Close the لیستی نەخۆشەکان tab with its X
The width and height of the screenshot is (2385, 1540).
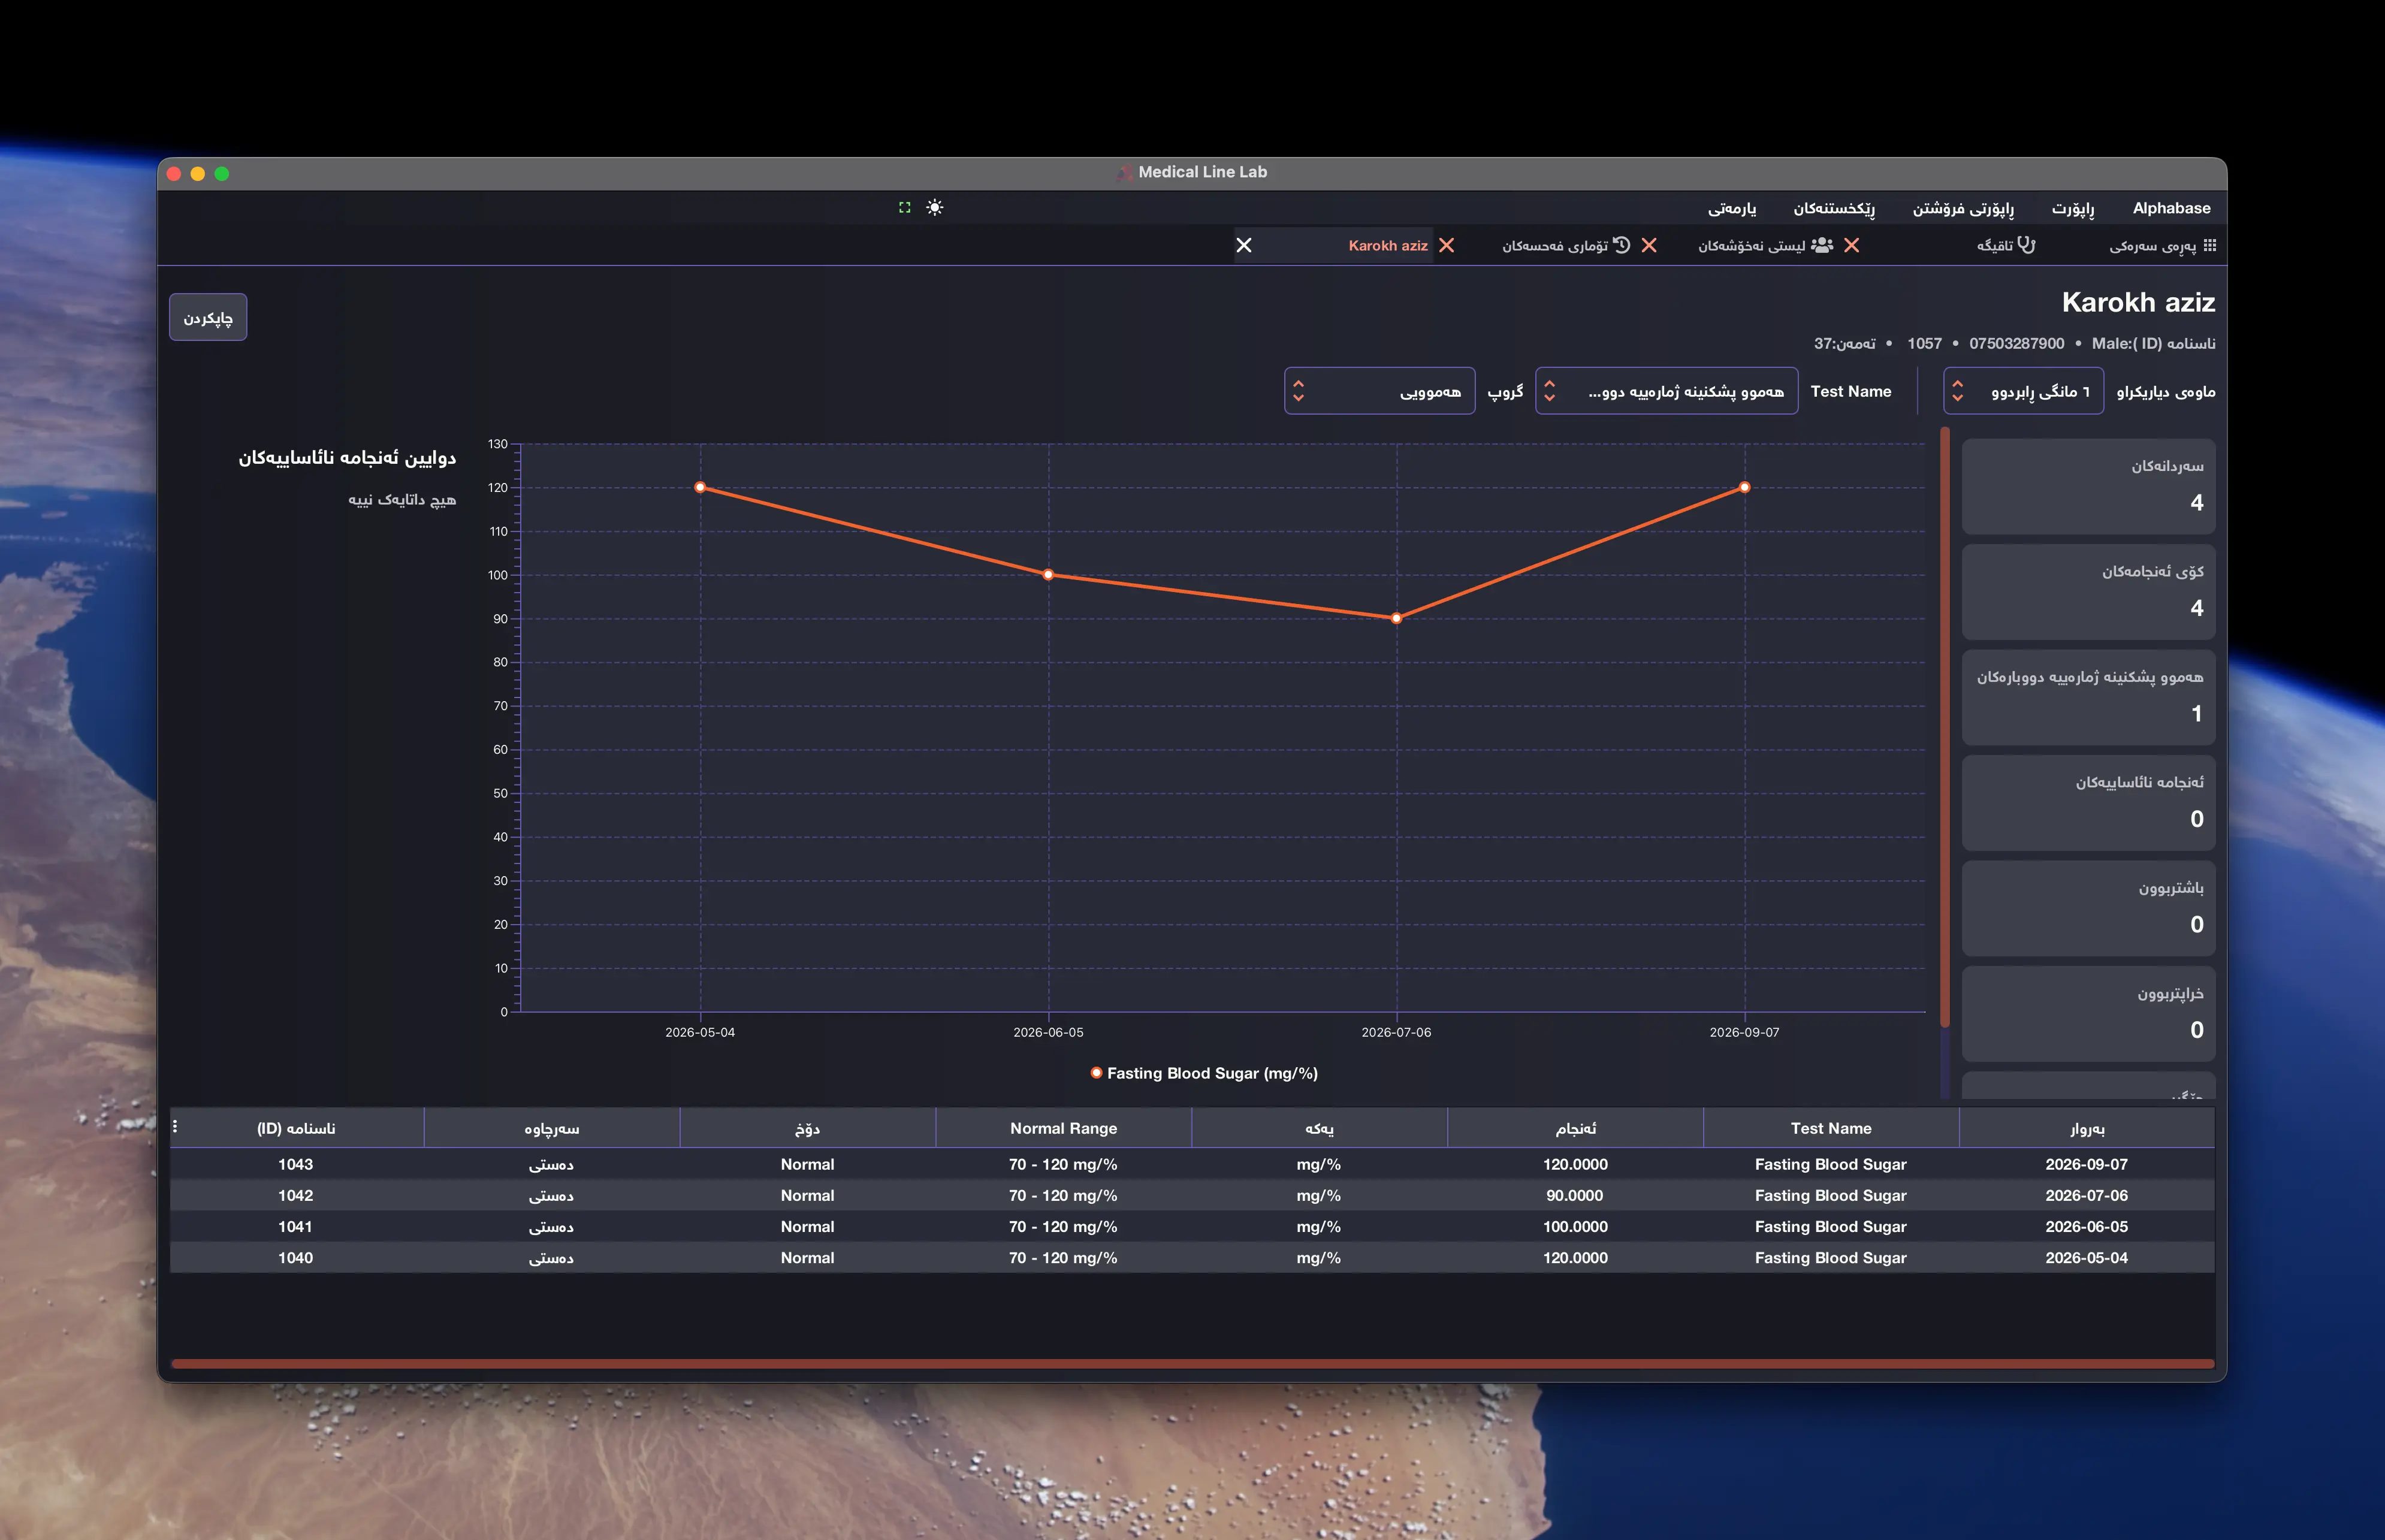pos(1851,245)
